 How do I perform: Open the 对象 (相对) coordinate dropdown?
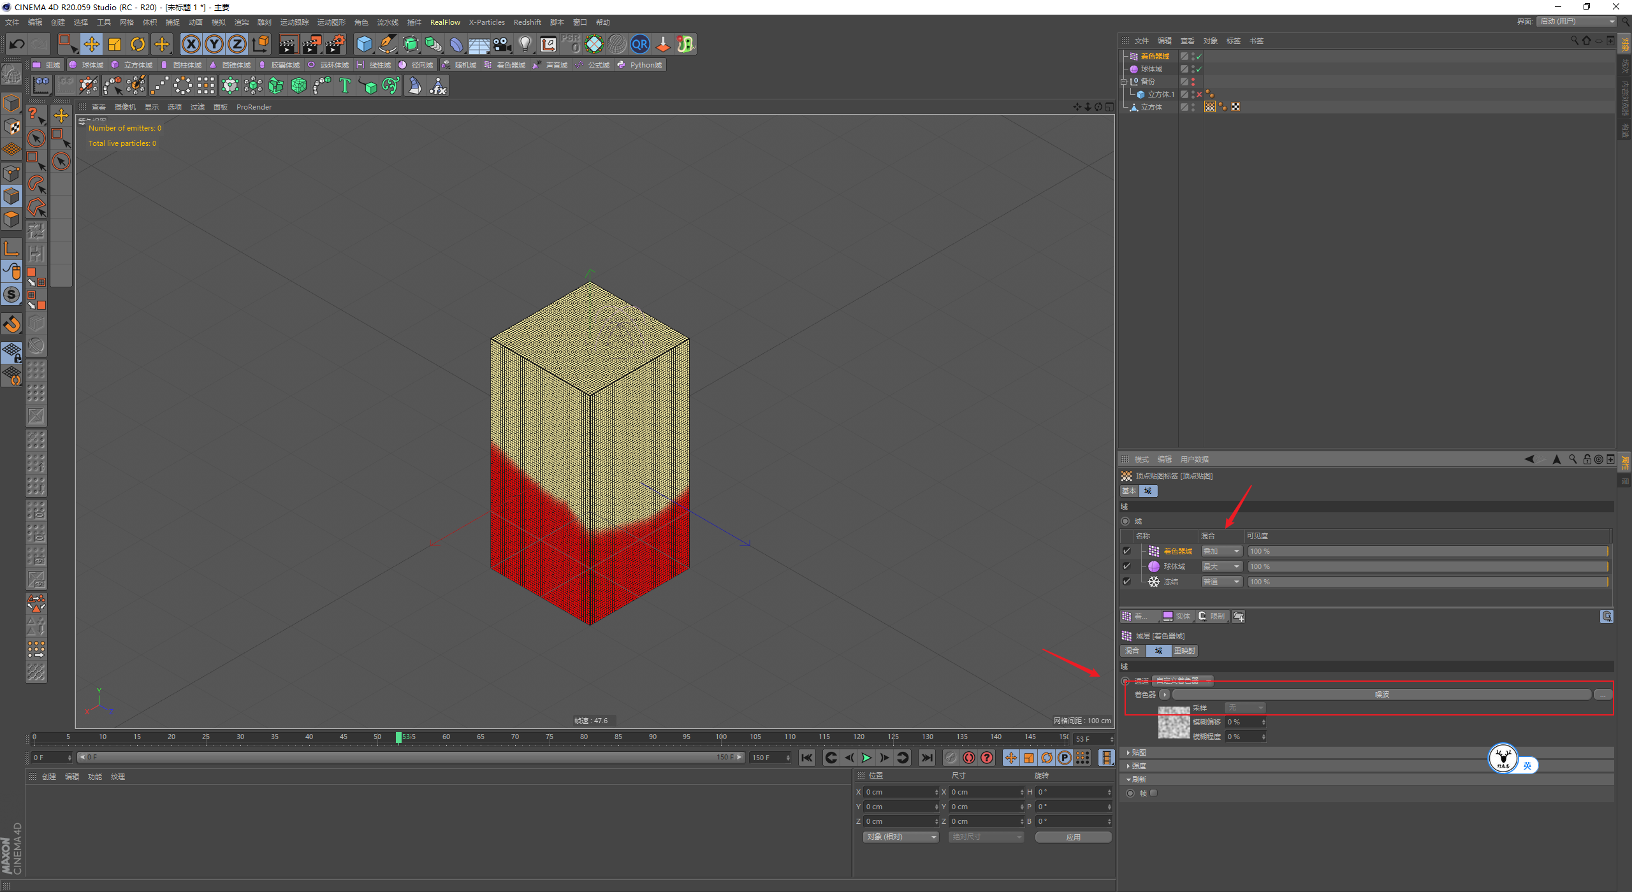900,837
